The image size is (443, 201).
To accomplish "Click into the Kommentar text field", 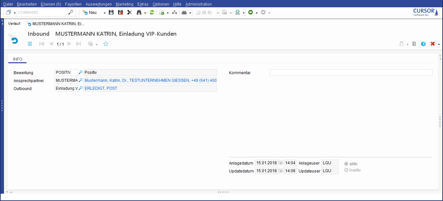I will [351, 73].
